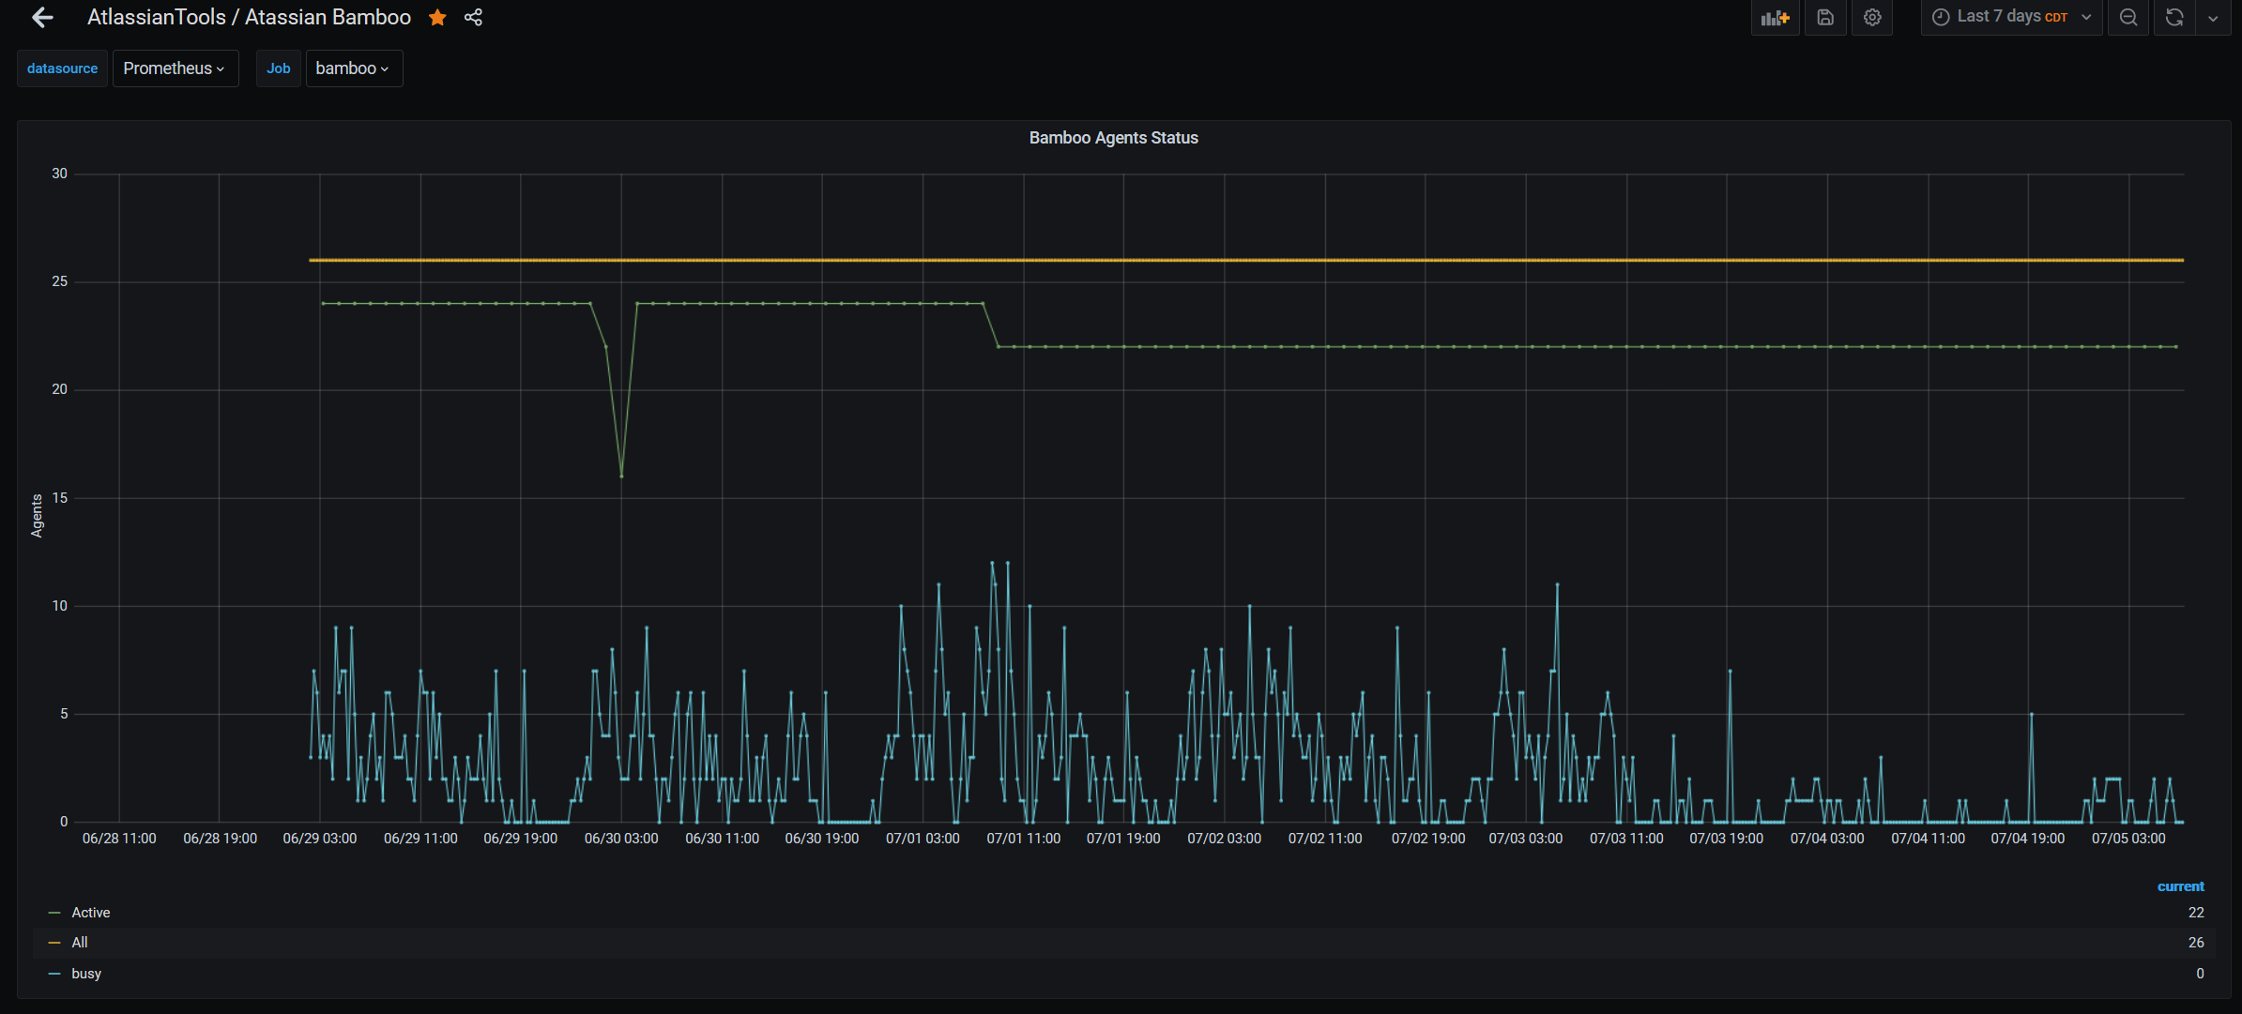Toggle the Active series in legend

pos(90,913)
